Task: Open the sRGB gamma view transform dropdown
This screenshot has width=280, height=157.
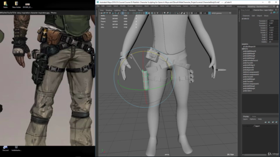Action: [x=221, y=13]
